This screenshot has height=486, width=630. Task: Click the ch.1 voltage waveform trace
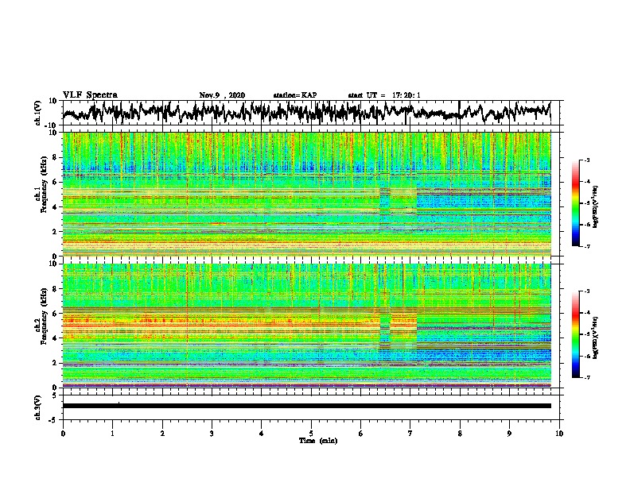point(306,112)
